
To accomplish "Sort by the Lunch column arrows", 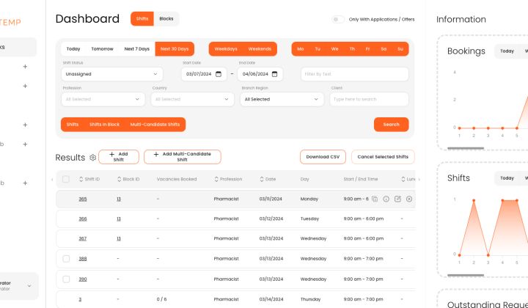I will point(403,179).
